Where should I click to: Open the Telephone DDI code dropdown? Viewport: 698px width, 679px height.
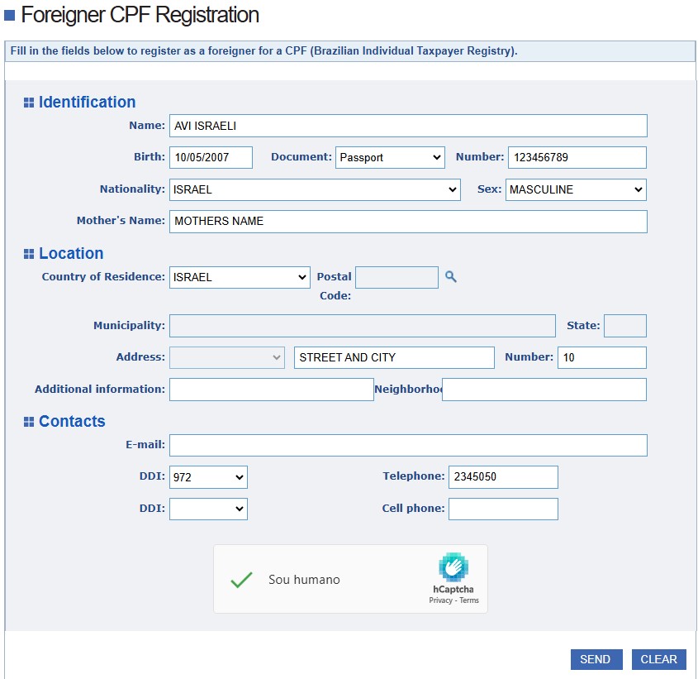208,476
